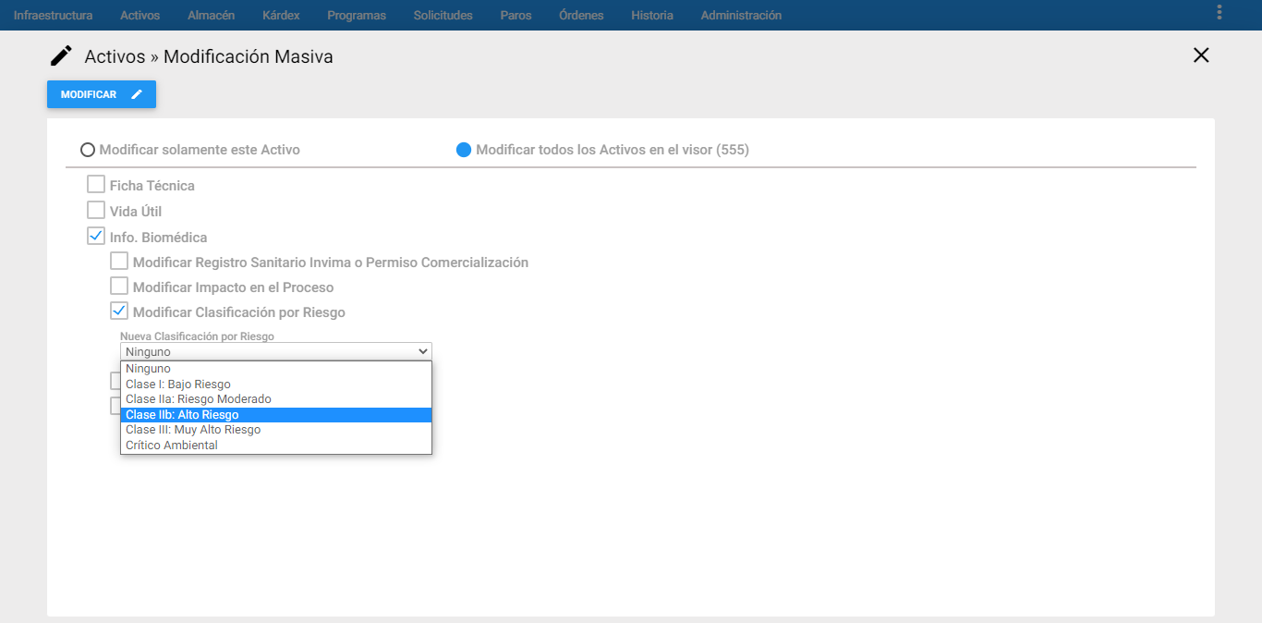
Task: Open the three-dot options menu
Action: click(x=1220, y=12)
